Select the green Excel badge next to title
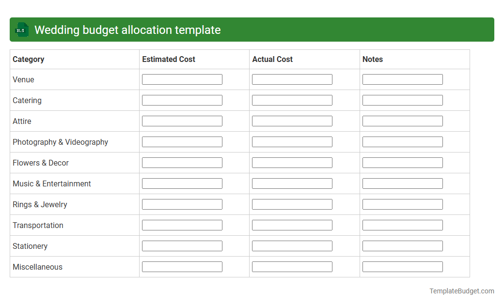Screen dimensions: 504x305 pyautogui.click(x=21, y=30)
